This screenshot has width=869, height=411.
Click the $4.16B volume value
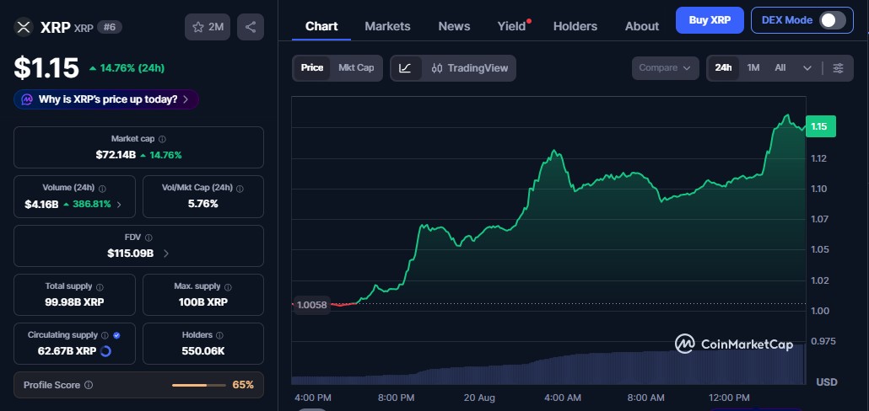(41, 205)
